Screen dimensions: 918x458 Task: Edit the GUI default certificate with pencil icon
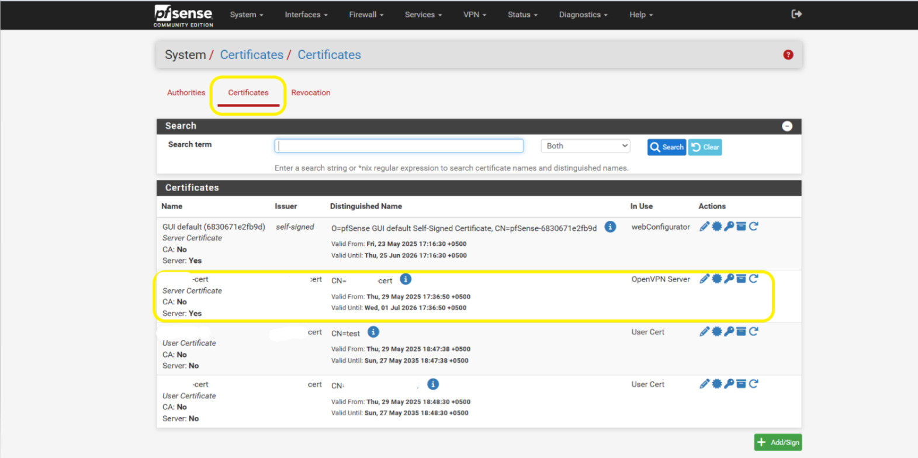point(704,227)
